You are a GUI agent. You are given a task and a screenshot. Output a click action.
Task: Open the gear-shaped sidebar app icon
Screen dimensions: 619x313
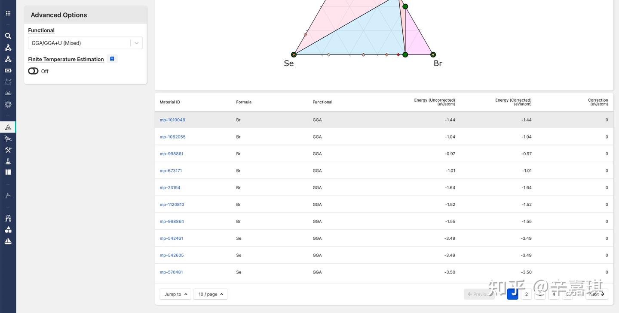tap(8, 104)
